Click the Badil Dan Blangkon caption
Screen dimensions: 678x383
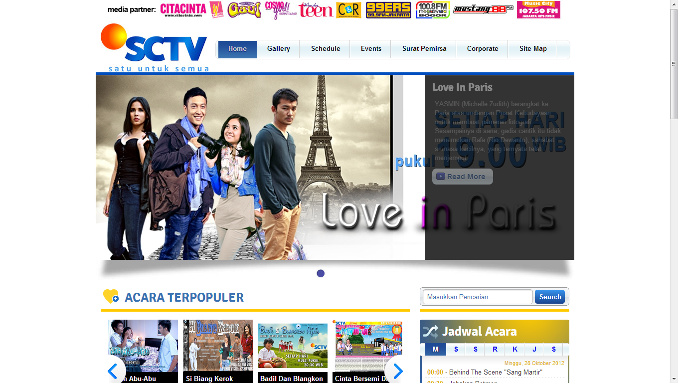(292, 379)
